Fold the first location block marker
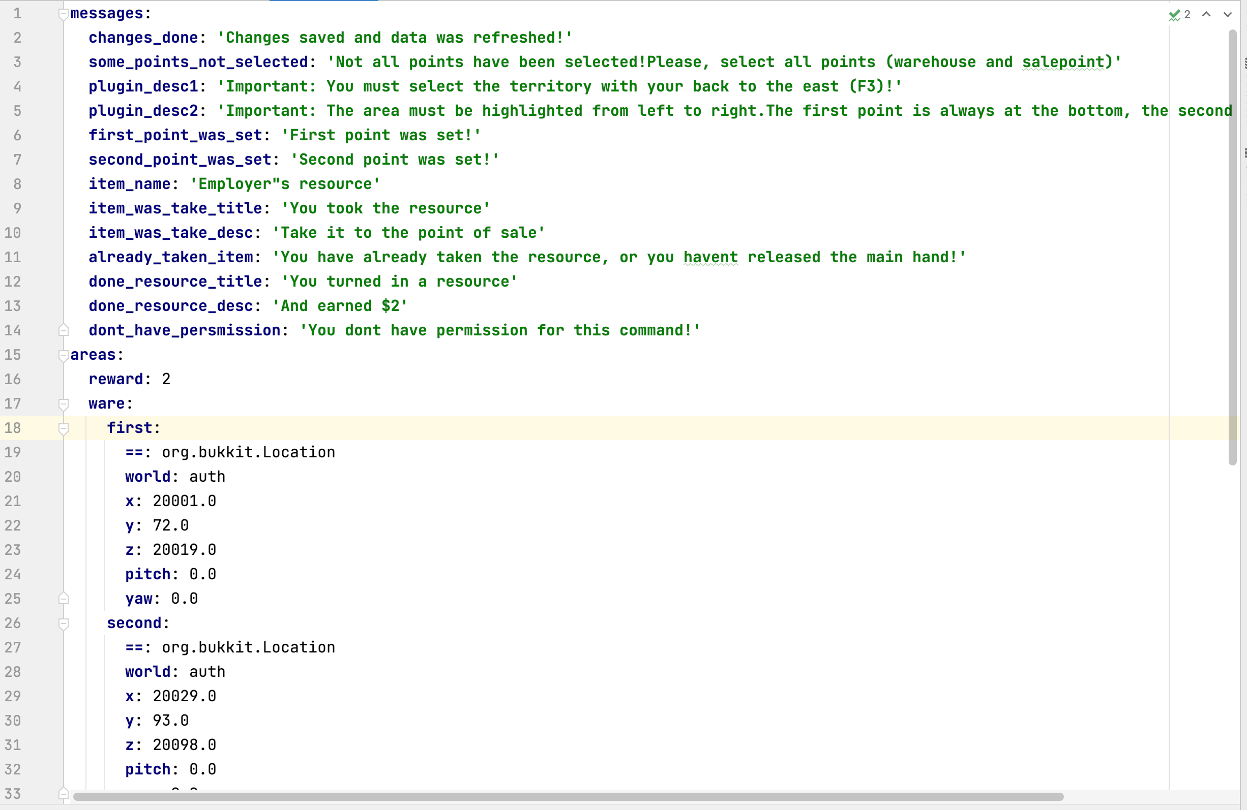This screenshot has height=810, width=1247. click(64, 429)
